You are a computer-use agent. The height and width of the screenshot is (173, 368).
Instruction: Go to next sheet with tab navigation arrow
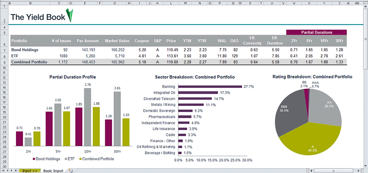pos(11,171)
